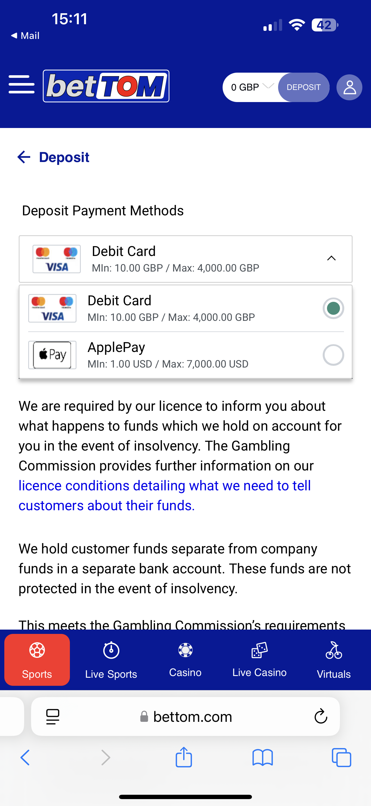Tap the Deposit back arrow
The width and height of the screenshot is (371, 806).
24,157
